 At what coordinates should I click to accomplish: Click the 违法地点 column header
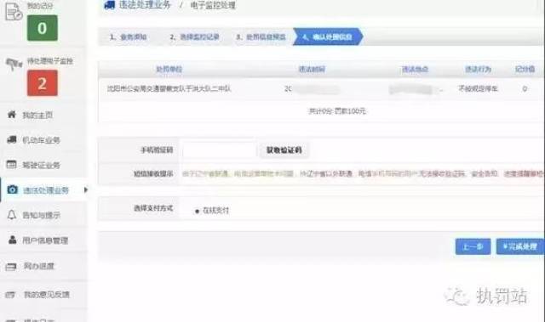tap(415, 70)
